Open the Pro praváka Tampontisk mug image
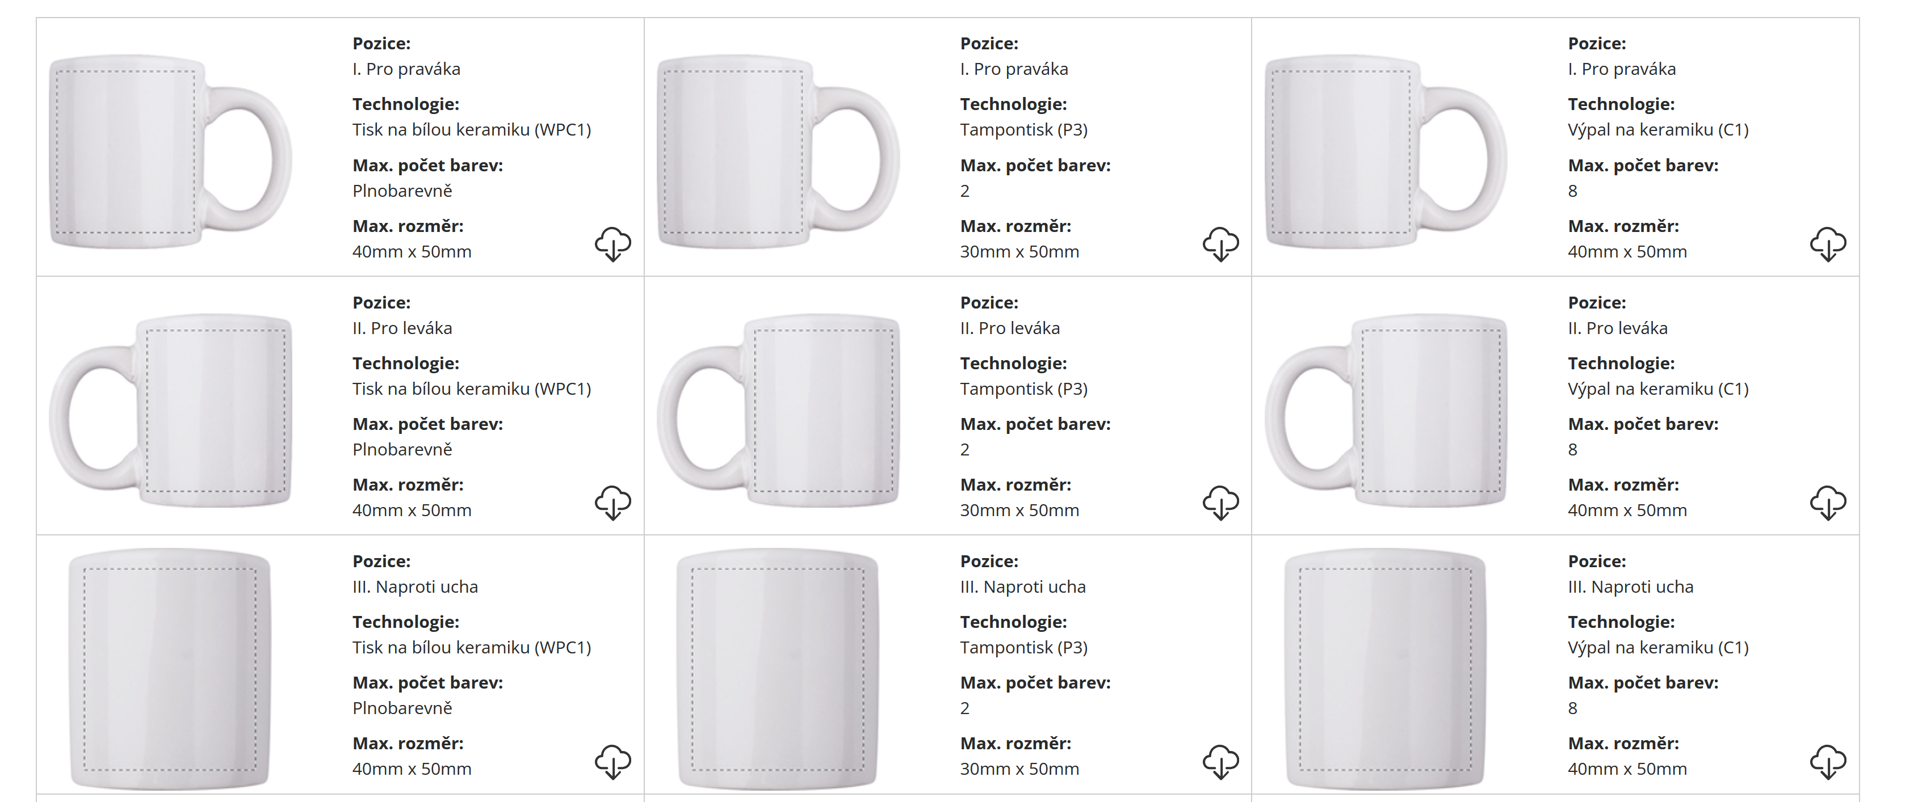This screenshot has width=1918, height=802. point(777,152)
